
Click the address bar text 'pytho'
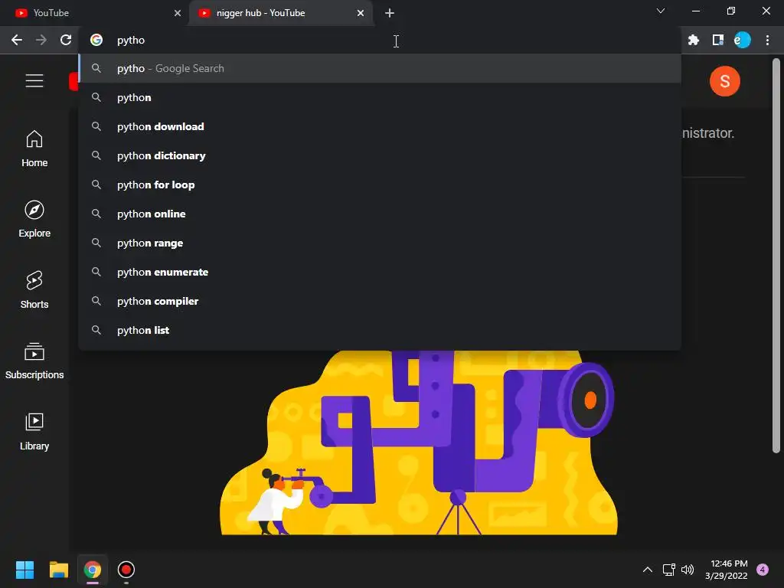click(131, 40)
